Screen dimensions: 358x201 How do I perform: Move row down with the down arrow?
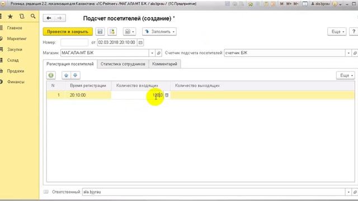click(76, 75)
